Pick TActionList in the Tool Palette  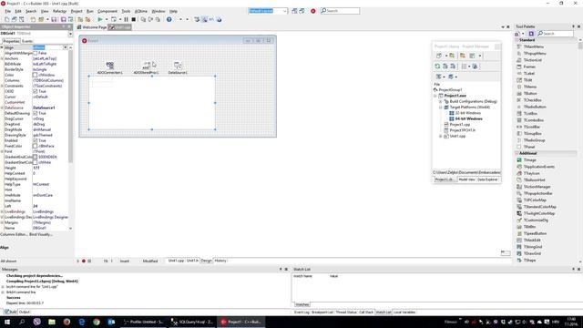pos(533,60)
